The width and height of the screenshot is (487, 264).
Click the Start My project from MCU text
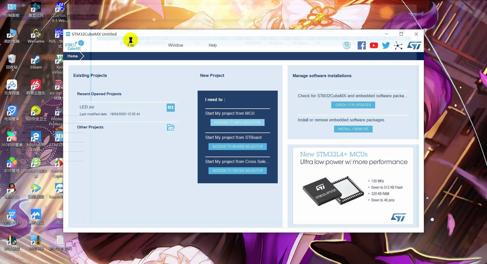(x=230, y=113)
